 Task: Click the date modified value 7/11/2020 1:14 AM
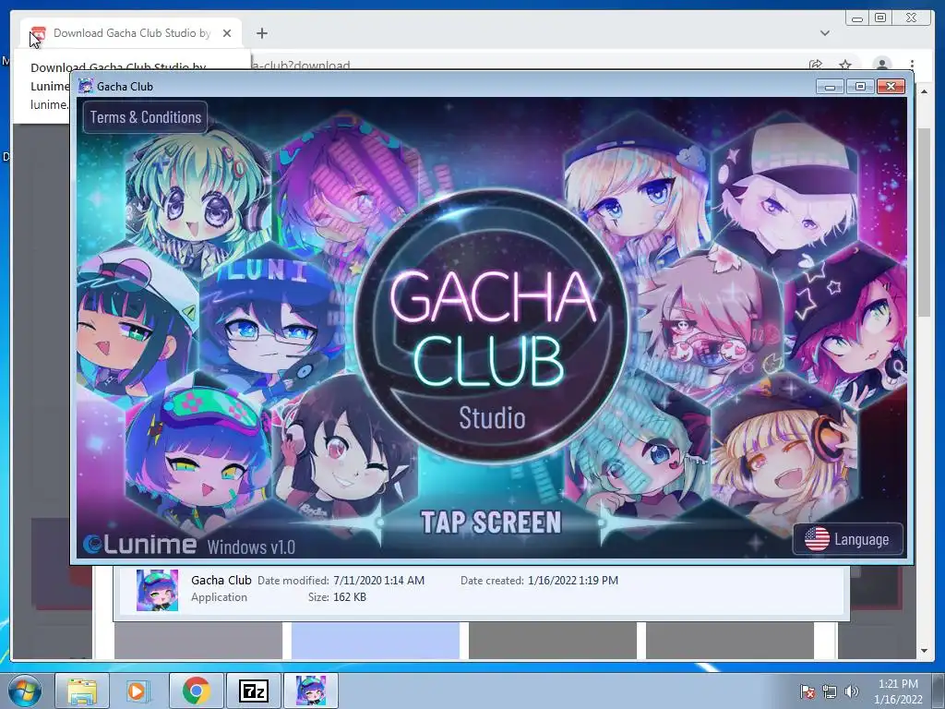(x=378, y=580)
